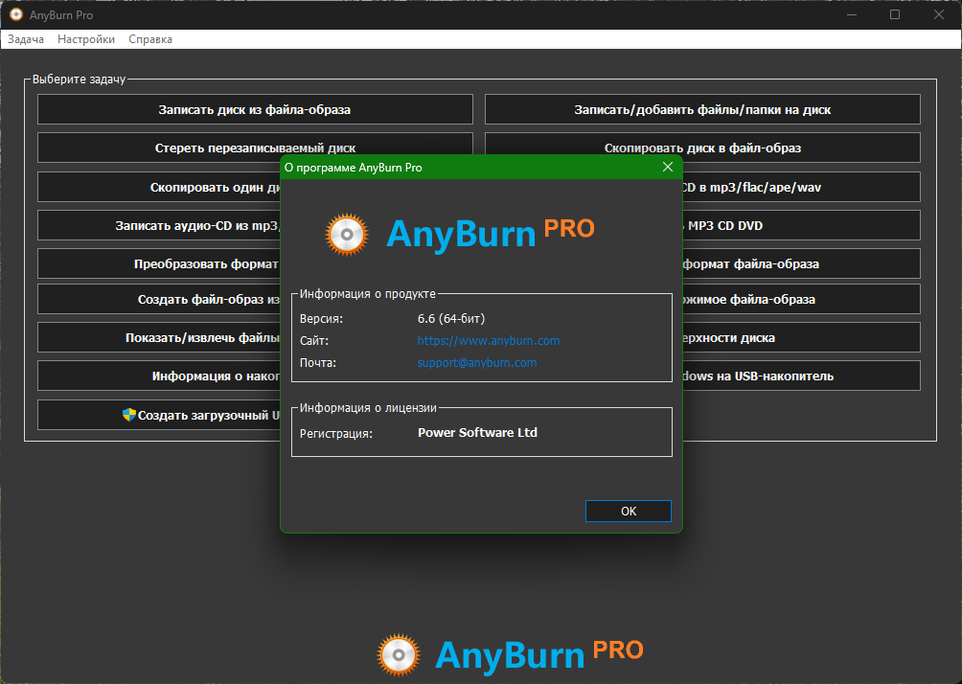Click the Выберите задачу group heading
Viewport: 962px width, 684px height.
pyautogui.click(x=79, y=80)
